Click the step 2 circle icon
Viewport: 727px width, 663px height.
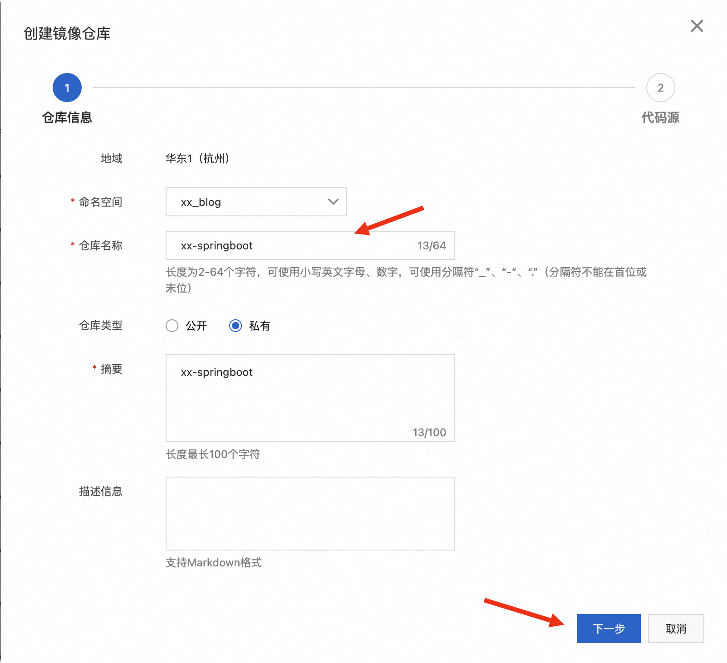660,88
